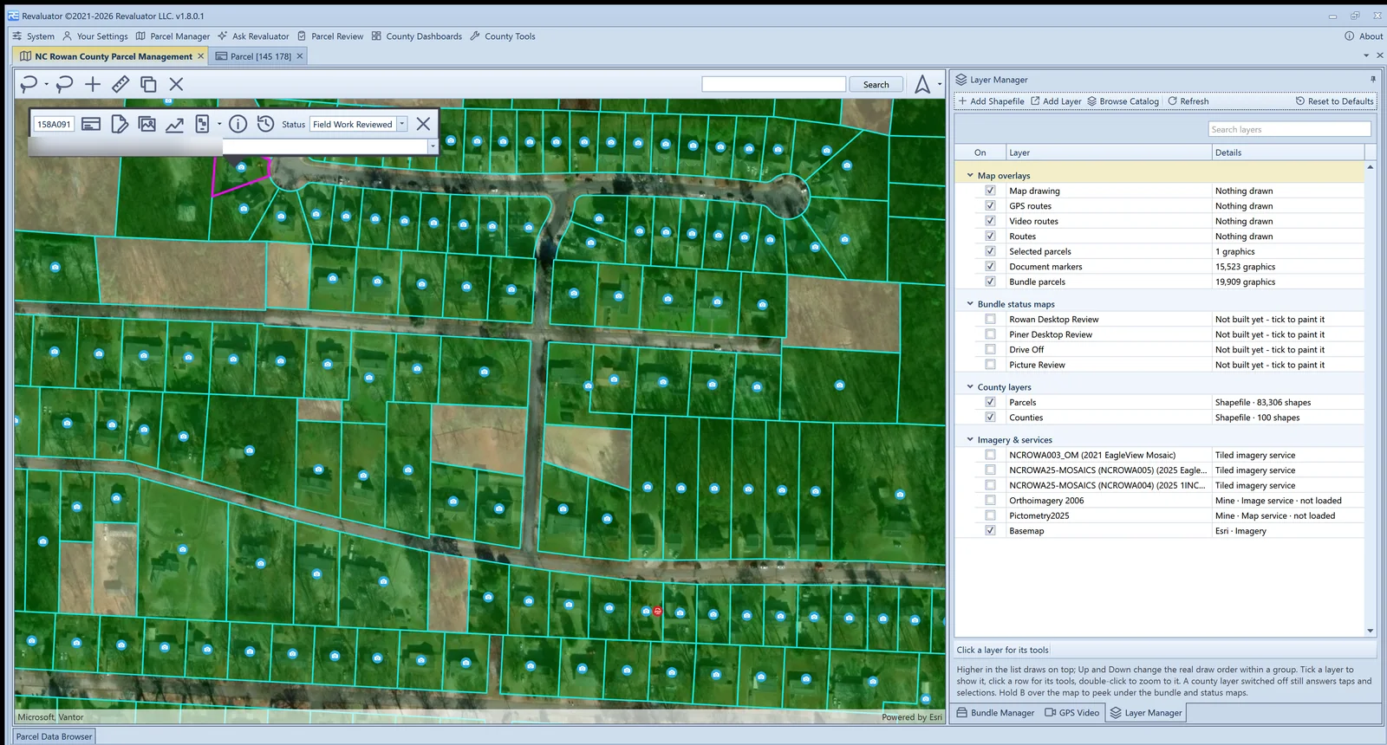Open the document edit (page with pencil) icon
Screen dimensions: 1387x745
(x=120, y=124)
